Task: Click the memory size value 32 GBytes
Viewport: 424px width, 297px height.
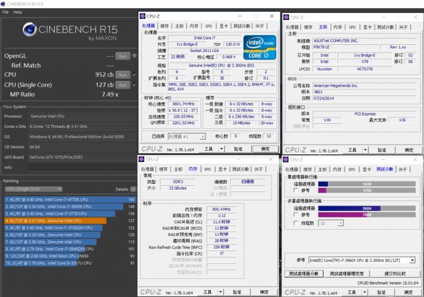Action: tap(178, 188)
